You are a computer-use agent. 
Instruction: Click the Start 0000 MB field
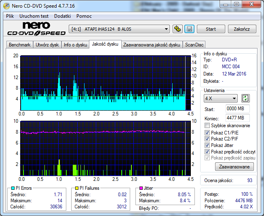click(x=237, y=109)
